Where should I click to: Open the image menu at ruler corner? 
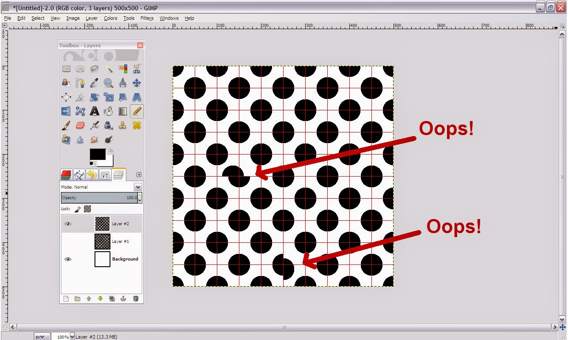tap(4, 26)
